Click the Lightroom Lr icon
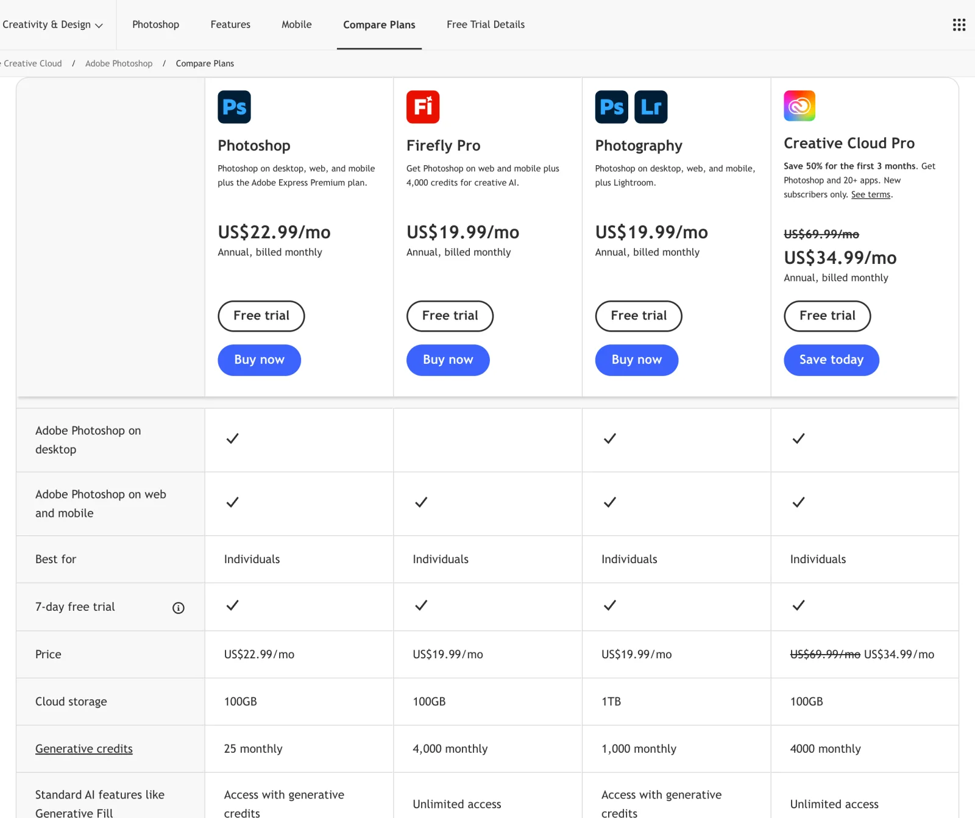This screenshot has width=975, height=818. (x=651, y=107)
